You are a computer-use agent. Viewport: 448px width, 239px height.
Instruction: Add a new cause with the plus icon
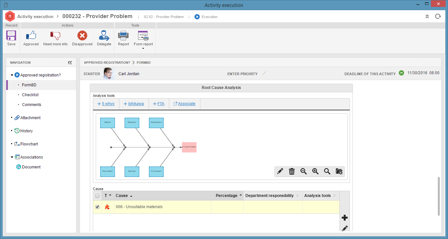point(345,218)
